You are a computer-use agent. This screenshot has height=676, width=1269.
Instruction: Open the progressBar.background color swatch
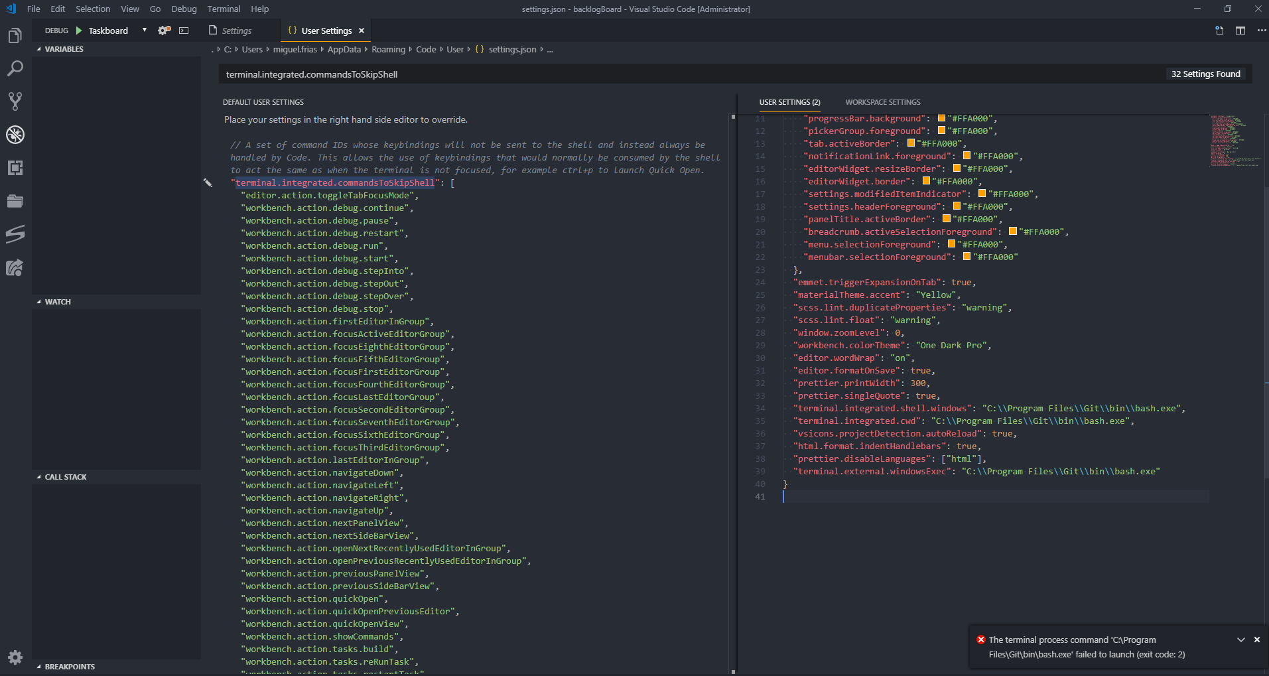tap(941, 118)
